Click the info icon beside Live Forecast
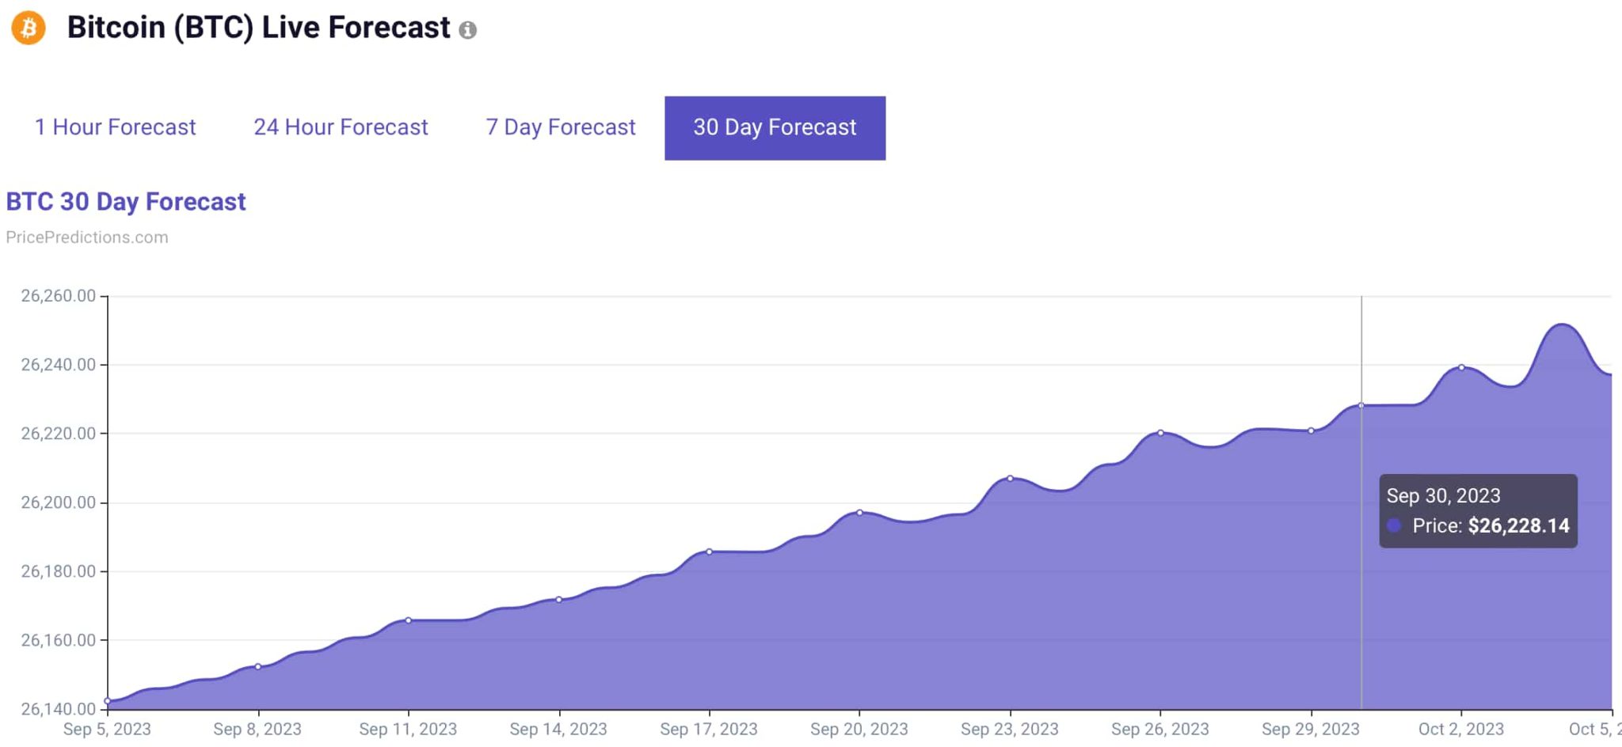The image size is (1622, 747). coord(468,30)
